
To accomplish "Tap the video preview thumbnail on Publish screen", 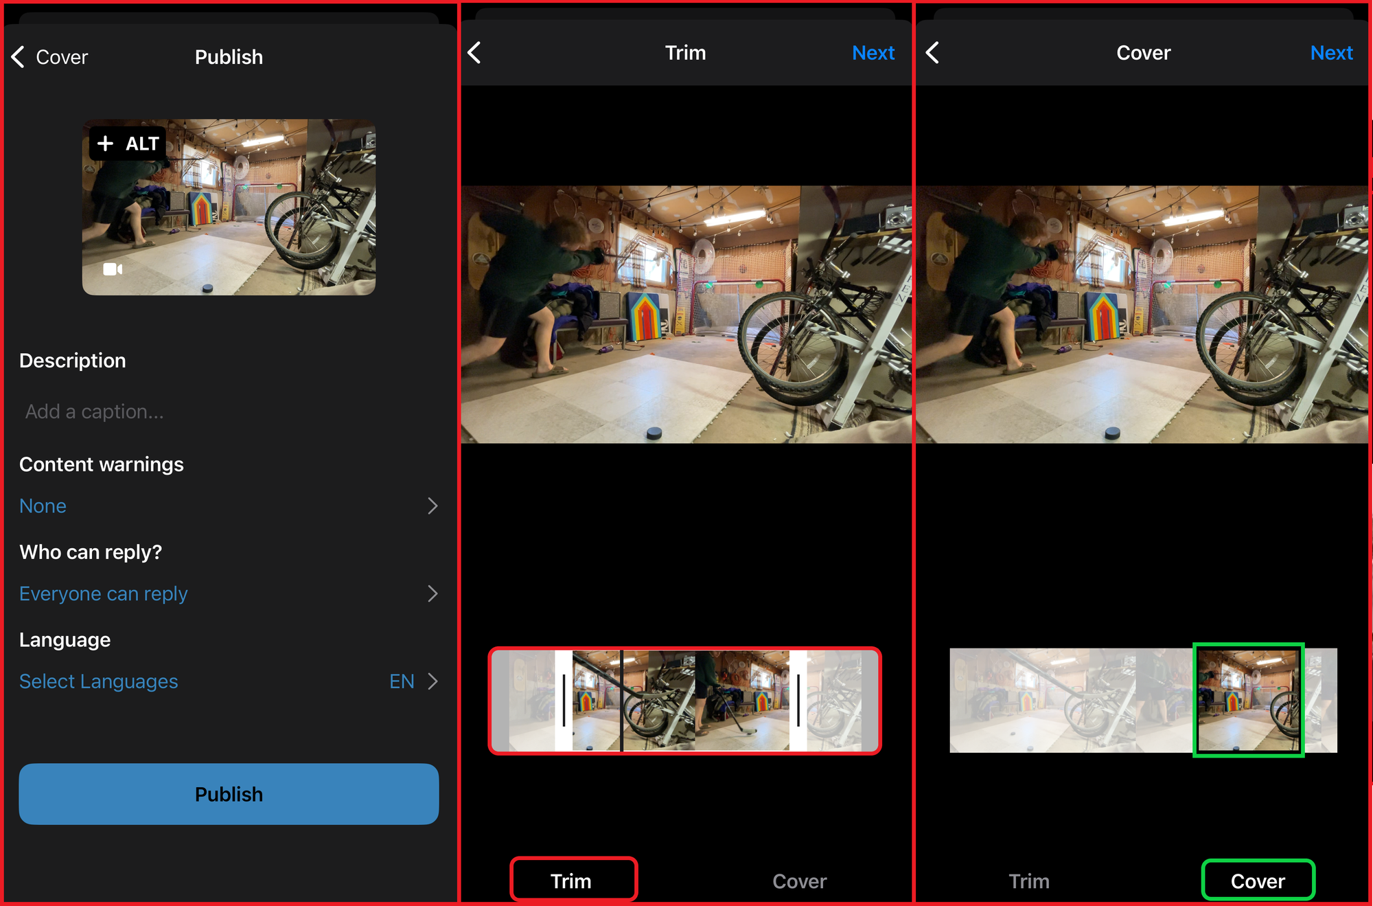I will tap(229, 207).
